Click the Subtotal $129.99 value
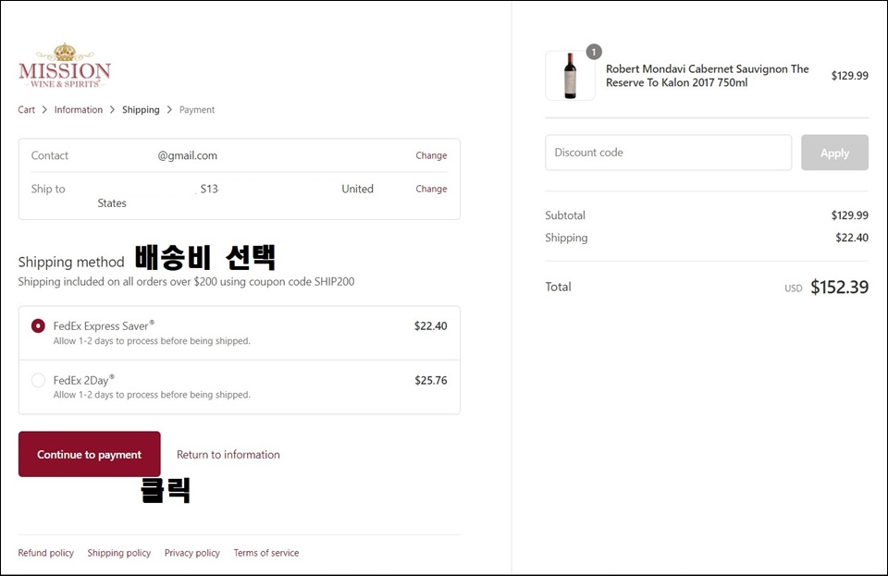Image resolution: width=888 pixels, height=576 pixels. (x=849, y=215)
